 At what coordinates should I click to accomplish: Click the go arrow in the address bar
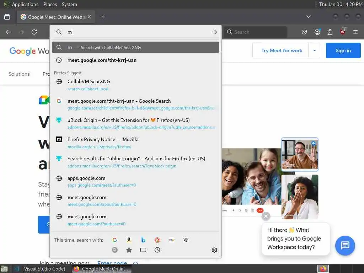point(214,32)
